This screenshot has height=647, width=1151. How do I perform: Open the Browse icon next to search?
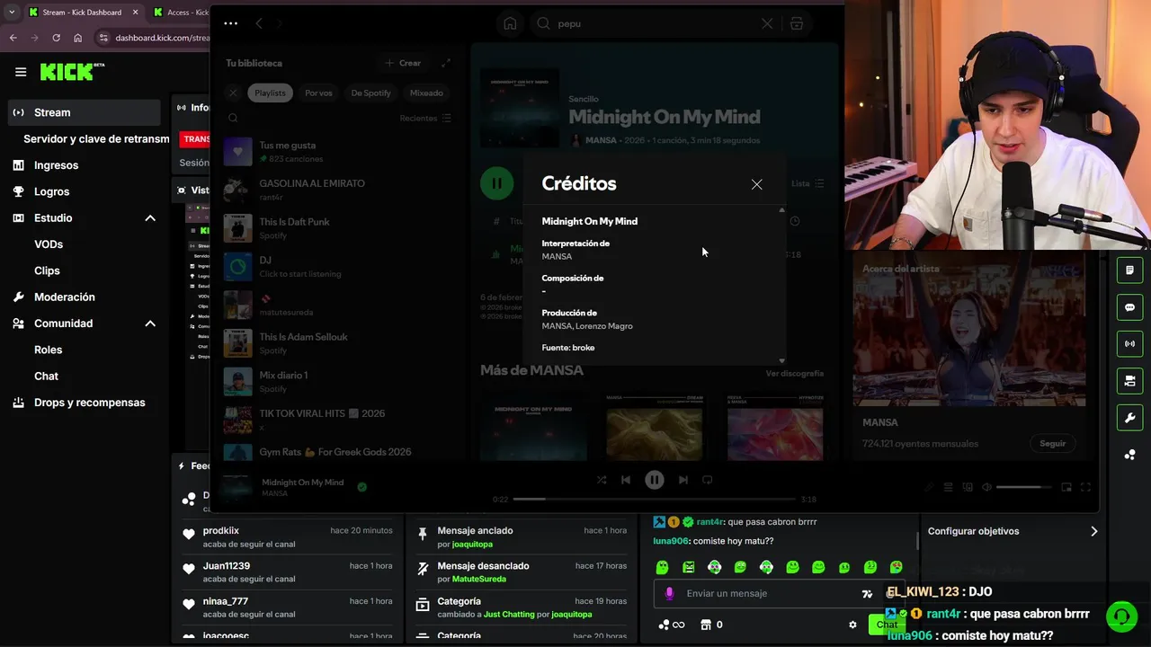(x=797, y=23)
